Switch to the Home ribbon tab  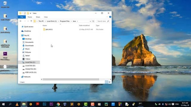(x=30, y=17)
